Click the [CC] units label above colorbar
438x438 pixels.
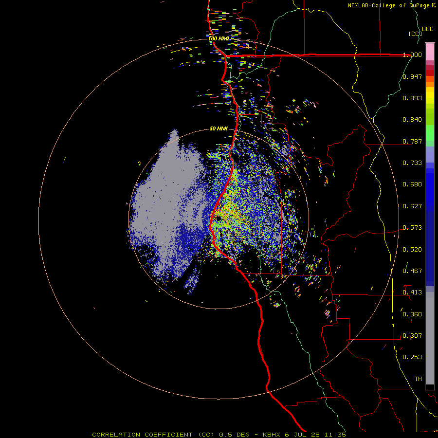point(415,34)
